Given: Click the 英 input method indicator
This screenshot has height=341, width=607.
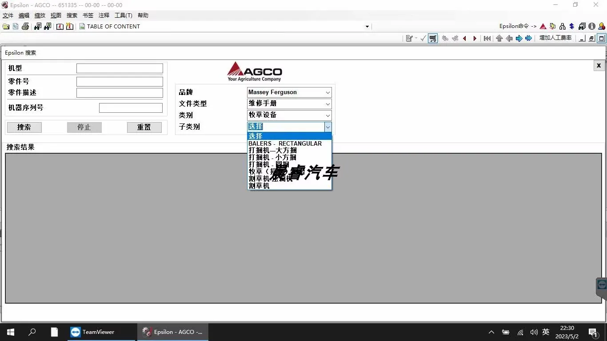Looking at the screenshot, I should [546, 332].
